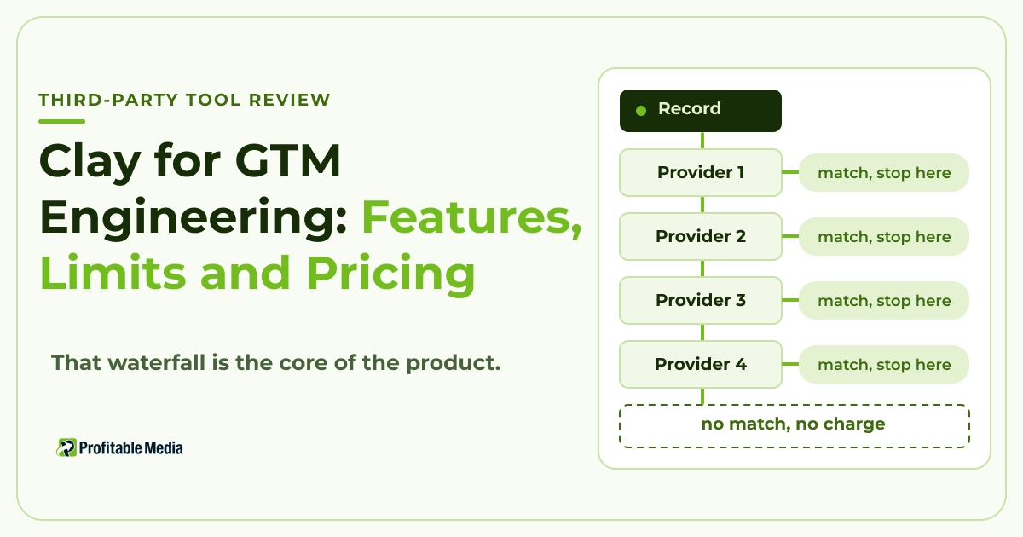The image size is (1023, 537).
Task: Select the Provider 3 box
Action: 701,300
